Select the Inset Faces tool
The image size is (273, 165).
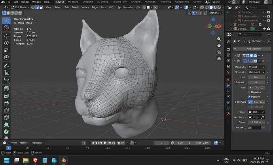pos(6,96)
